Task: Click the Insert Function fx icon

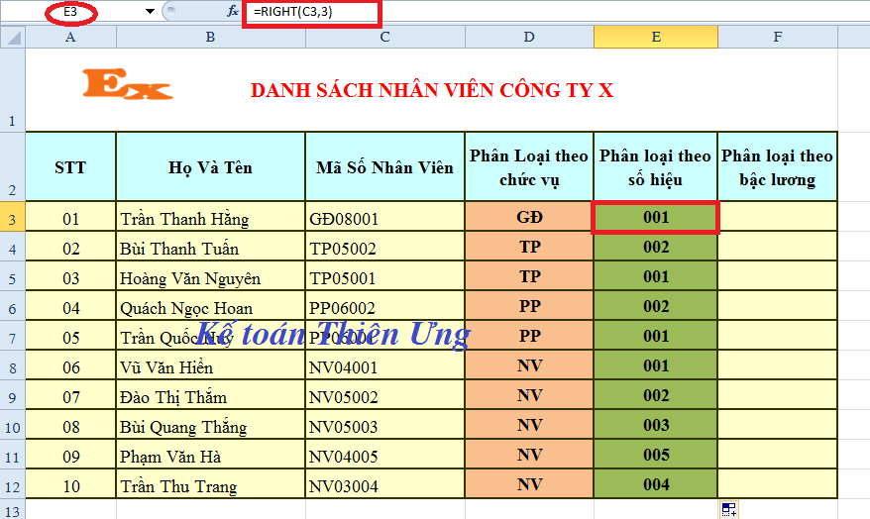Action: click(233, 11)
